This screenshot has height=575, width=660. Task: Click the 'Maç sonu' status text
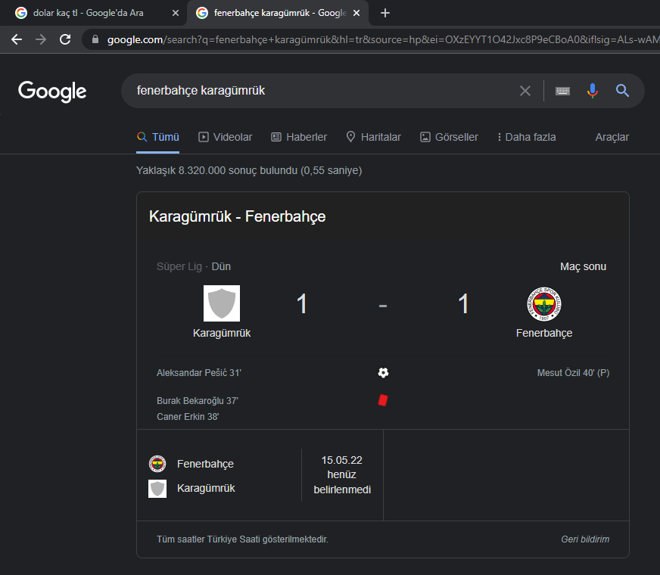pyautogui.click(x=583, y=266)
